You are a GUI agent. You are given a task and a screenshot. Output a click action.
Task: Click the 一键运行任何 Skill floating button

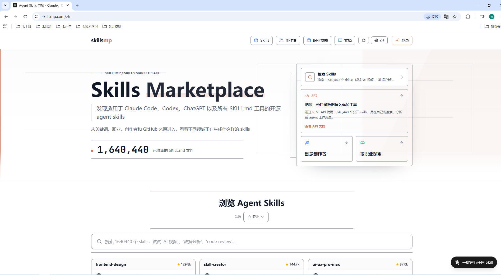pos(474,262)
